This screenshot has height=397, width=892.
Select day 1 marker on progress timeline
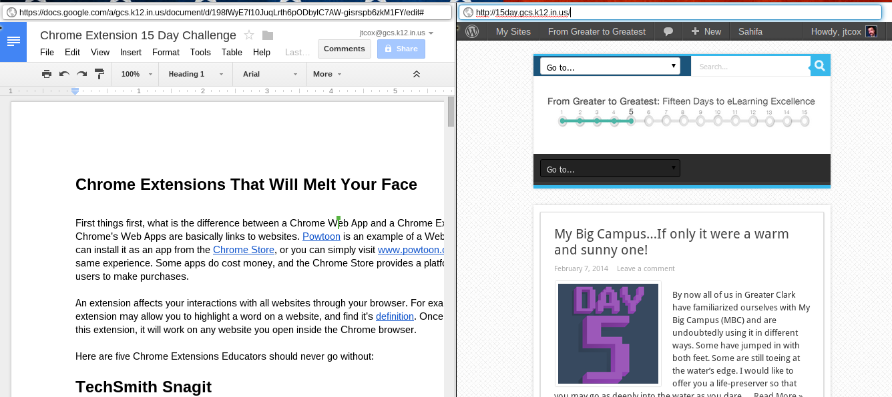point(563,121)
